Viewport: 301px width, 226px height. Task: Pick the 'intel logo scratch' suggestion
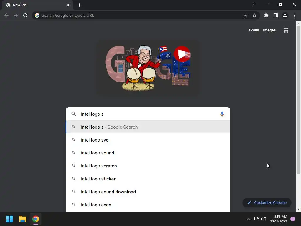coord(148,166)
